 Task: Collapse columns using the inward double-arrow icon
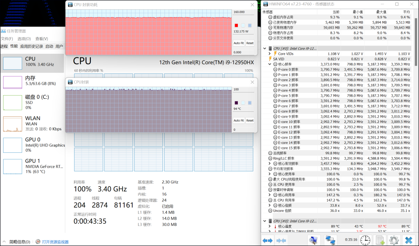click(x=280, y=240)
